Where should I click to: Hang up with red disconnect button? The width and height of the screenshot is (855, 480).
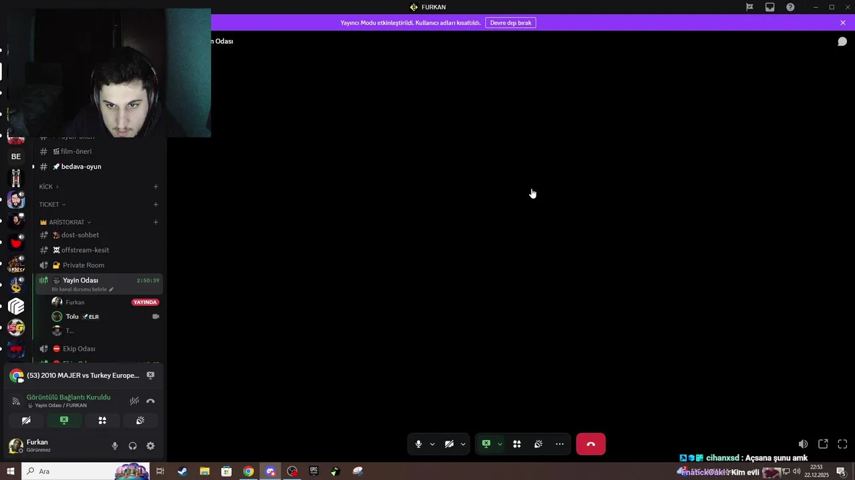tap(590, 444)
